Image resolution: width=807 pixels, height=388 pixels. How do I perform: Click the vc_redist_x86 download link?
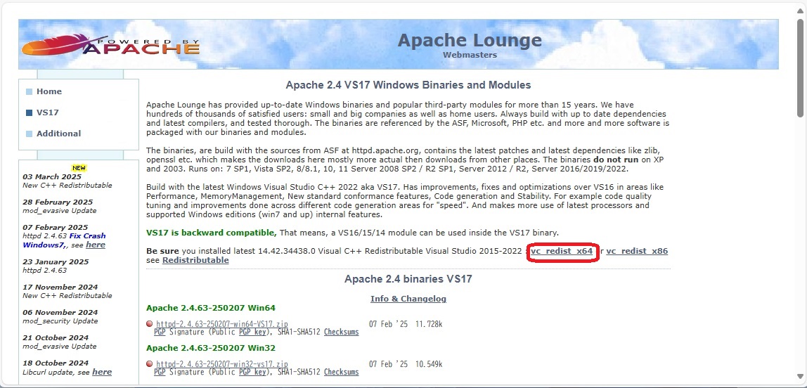pos(637,251)
